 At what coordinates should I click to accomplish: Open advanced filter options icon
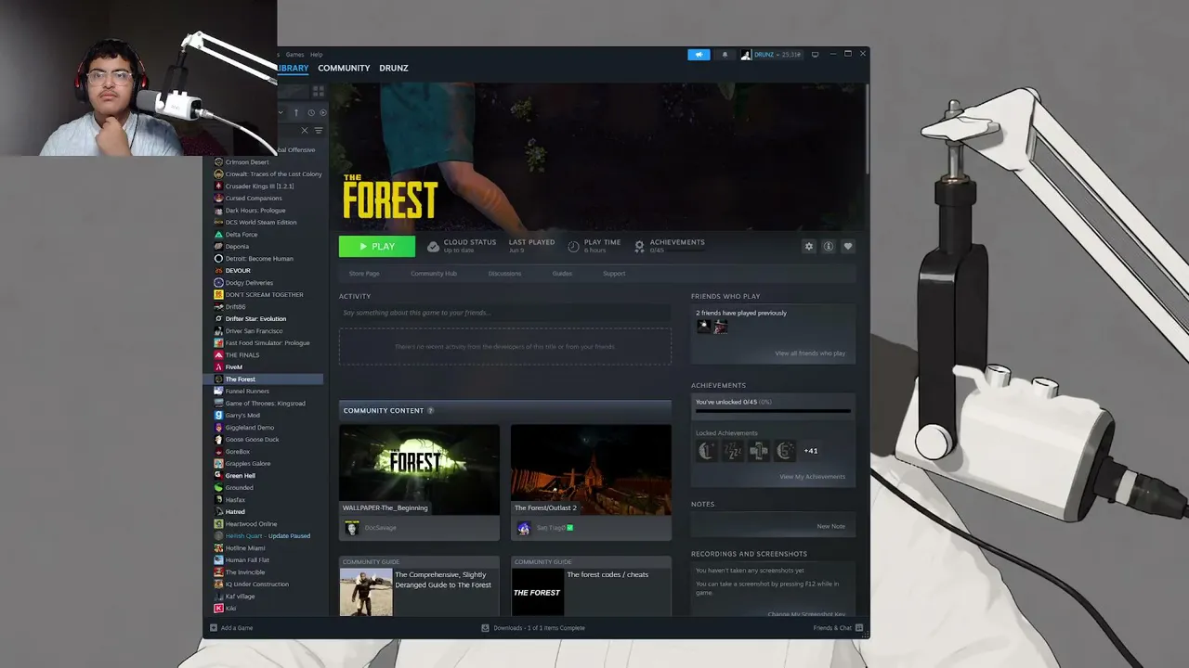319,131
